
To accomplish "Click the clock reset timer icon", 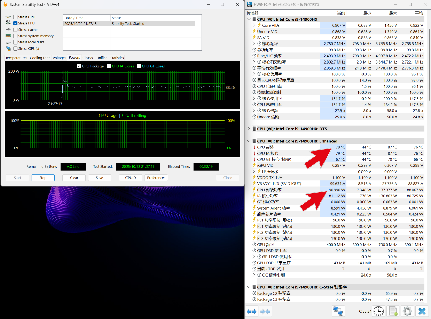I will click(378, 311).
